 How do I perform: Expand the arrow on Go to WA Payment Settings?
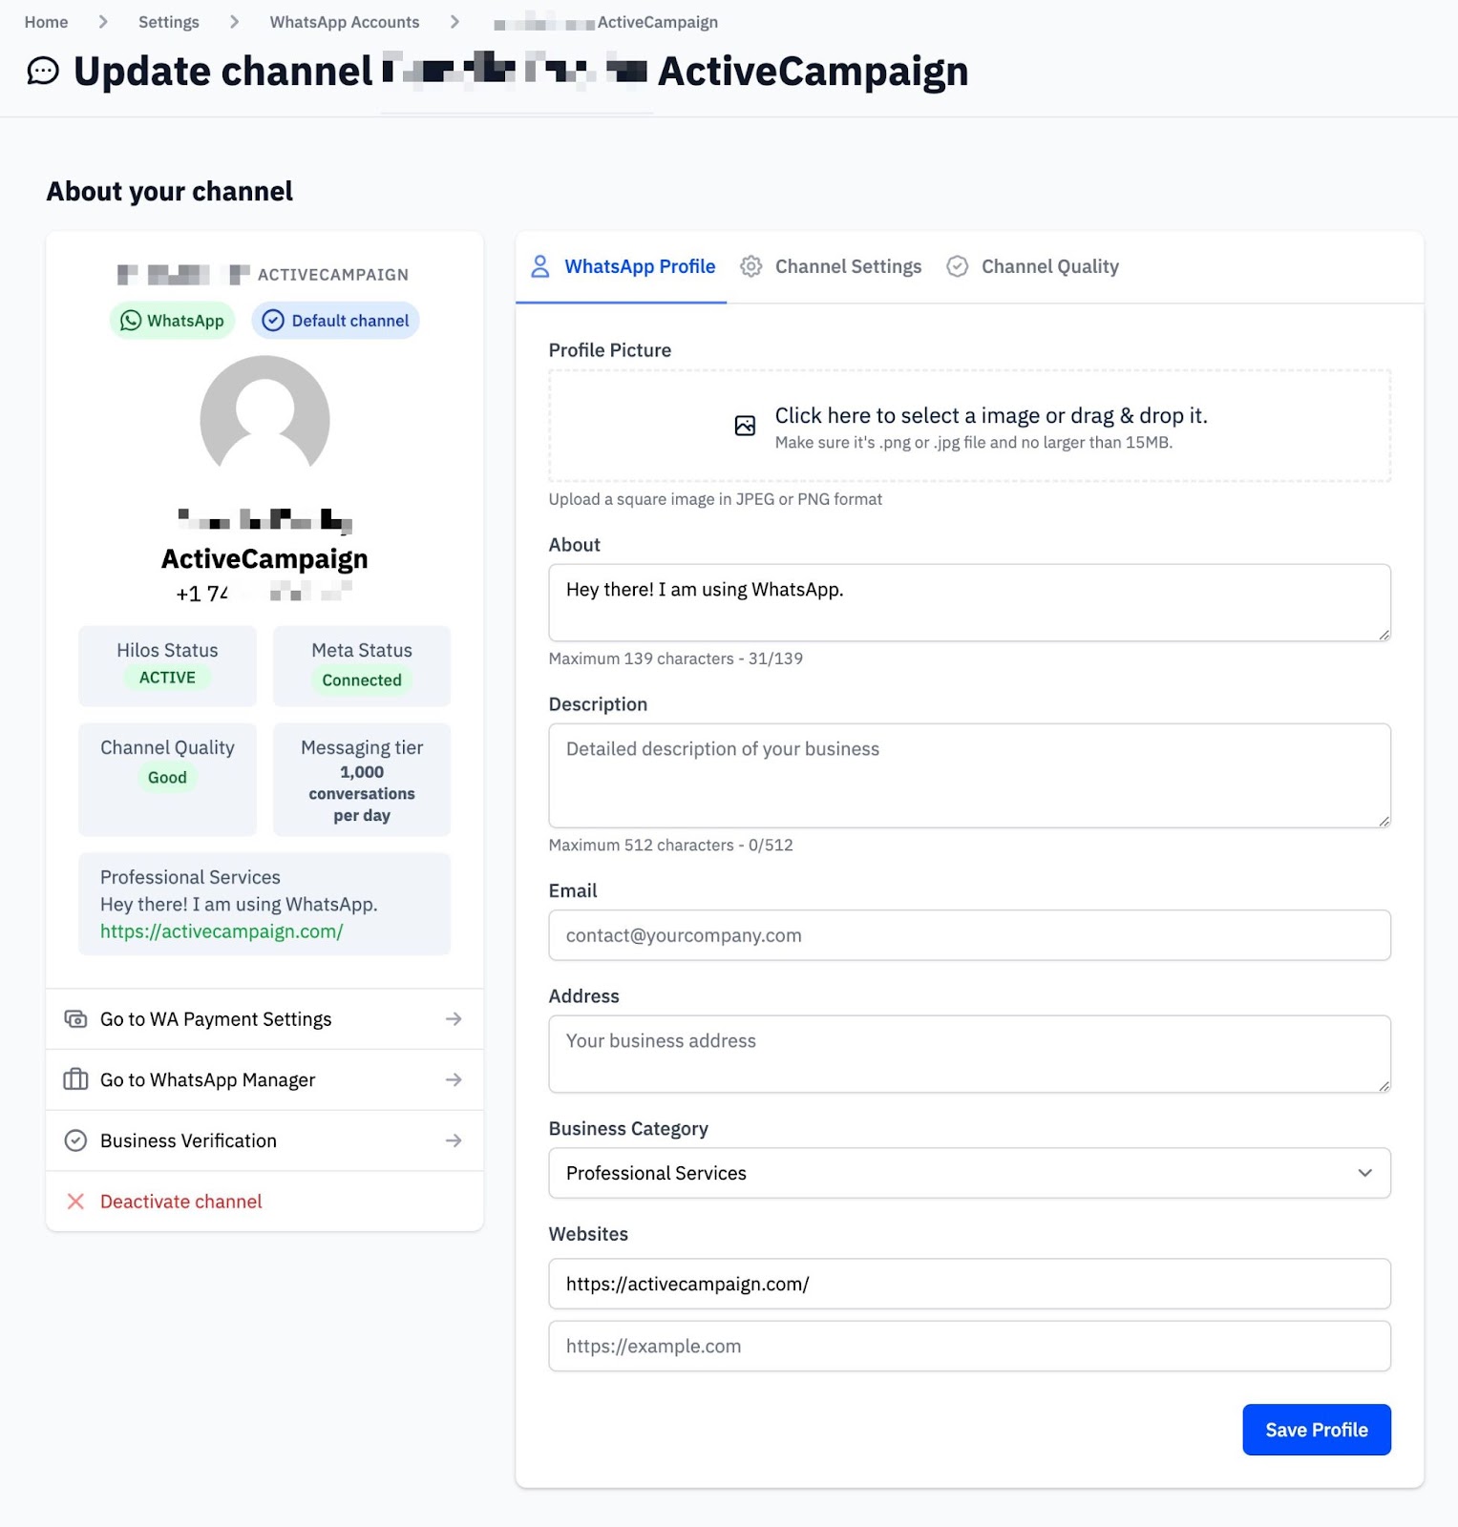454,1018
